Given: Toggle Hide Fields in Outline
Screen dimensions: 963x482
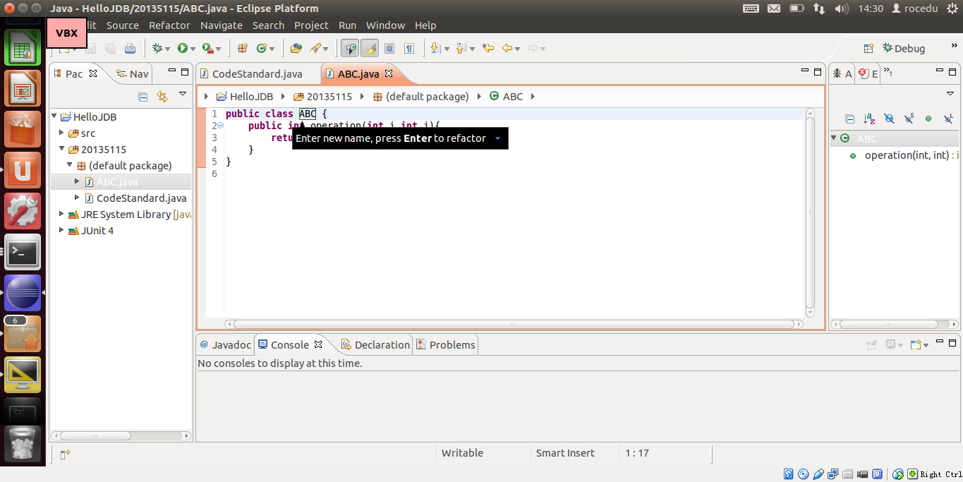Looking at the screenshot, I should tap(889, 119).
